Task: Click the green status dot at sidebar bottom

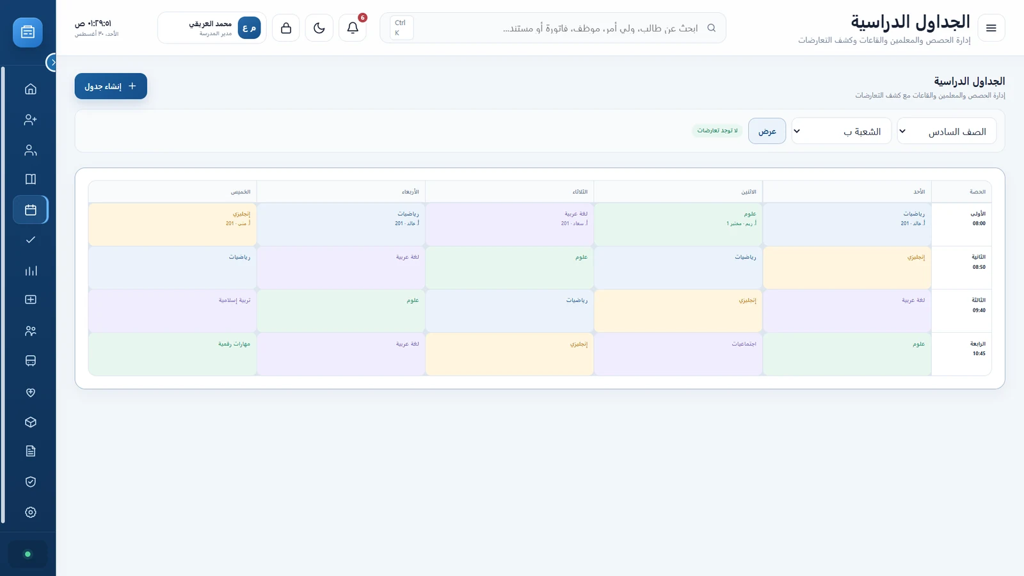Action: pos(28,554)
